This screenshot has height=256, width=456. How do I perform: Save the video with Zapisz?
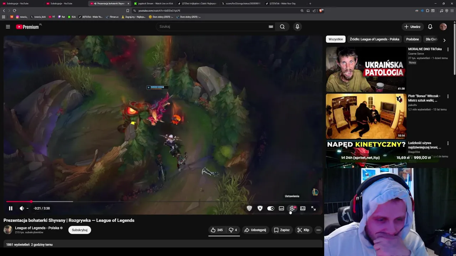pos(282,230)
